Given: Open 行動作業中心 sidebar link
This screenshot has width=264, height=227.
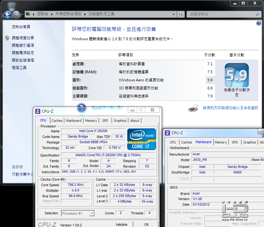Looking at the screenshot, I should [x=22, y=174].
